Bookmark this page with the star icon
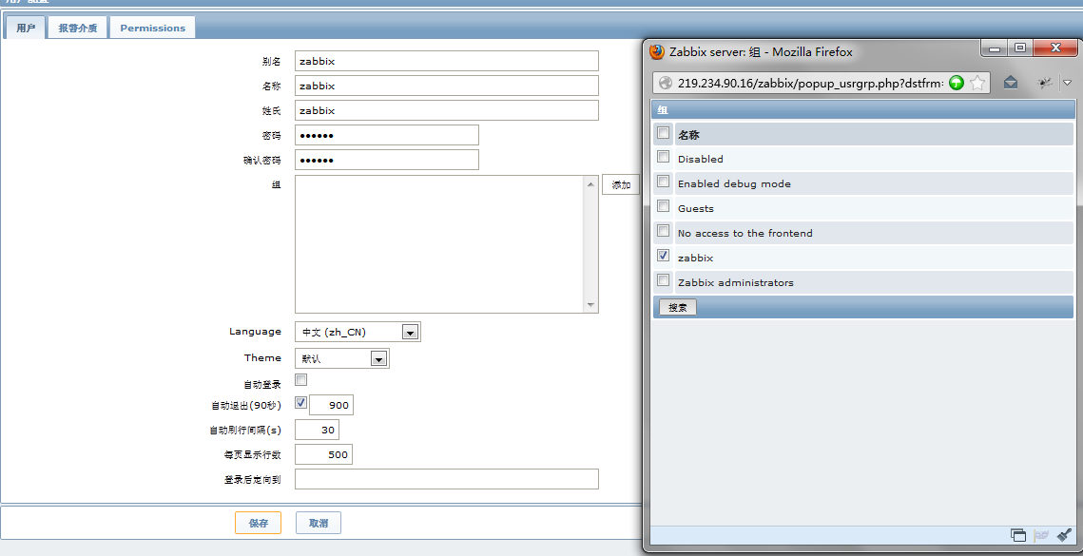 tap(977, 83)
